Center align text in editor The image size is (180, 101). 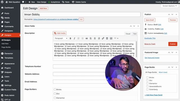coord(95,38)
